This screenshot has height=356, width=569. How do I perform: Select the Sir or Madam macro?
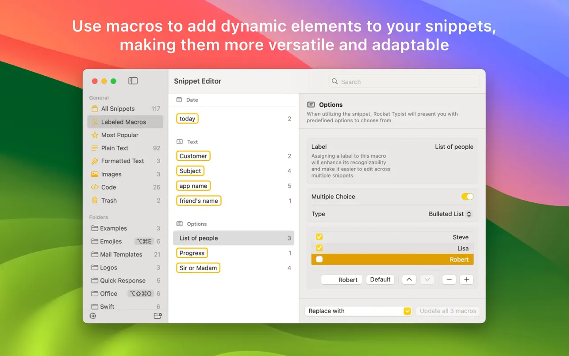(x=198, y=268)
